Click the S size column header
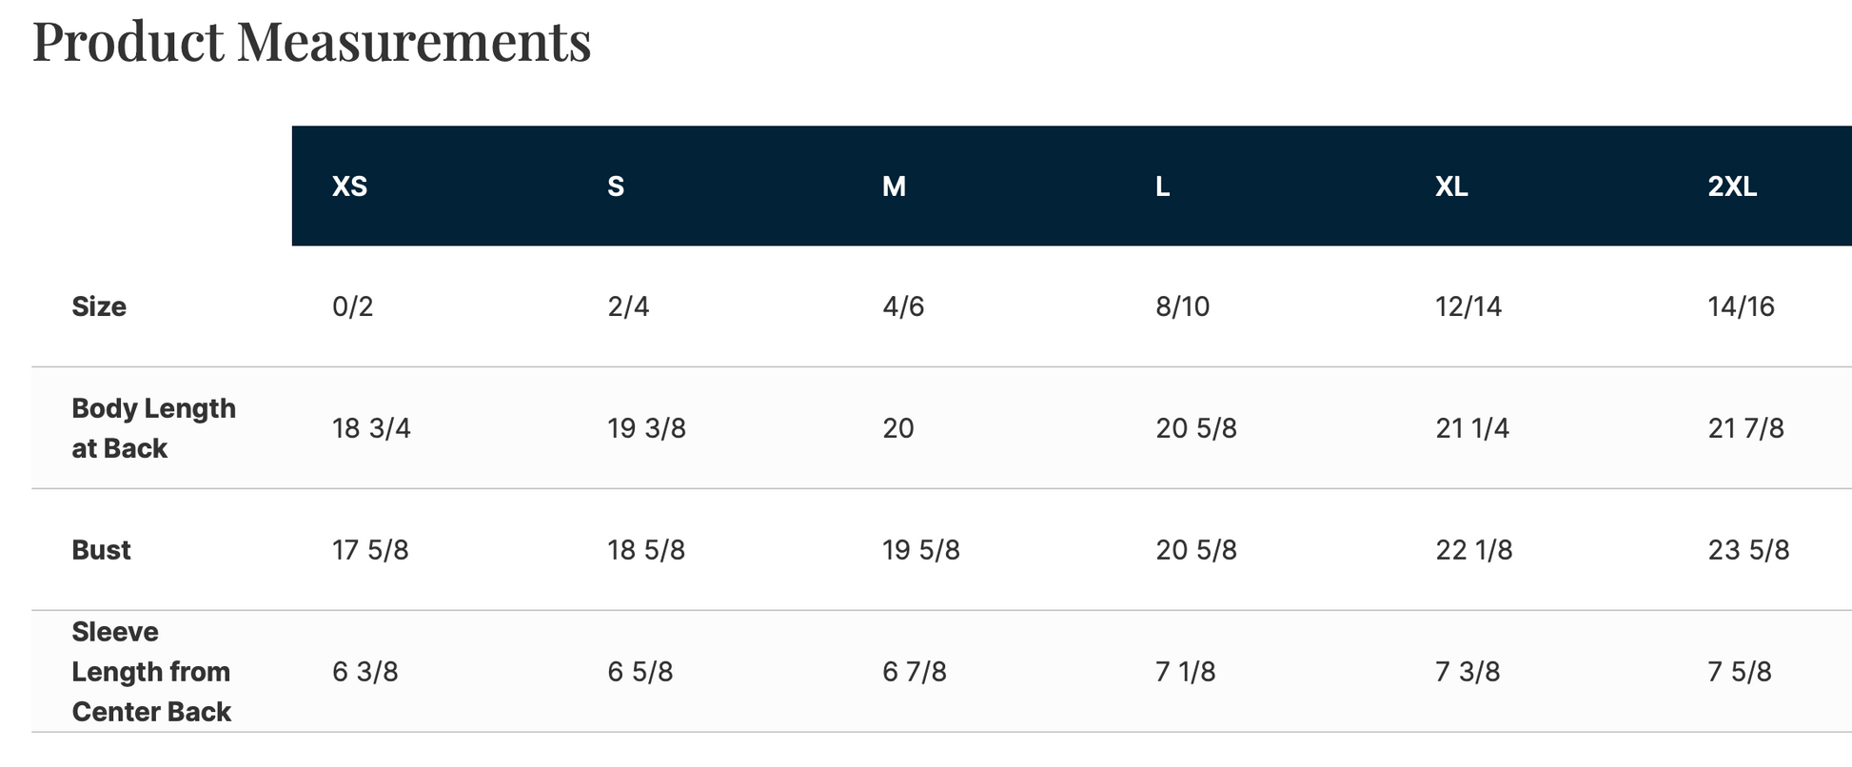 616,187
